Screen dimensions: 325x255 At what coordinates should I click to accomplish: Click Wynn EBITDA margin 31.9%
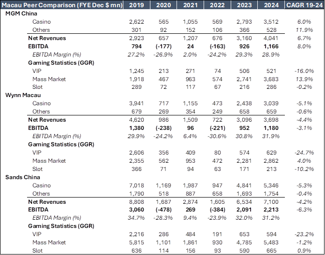click(x=271, y=136)
